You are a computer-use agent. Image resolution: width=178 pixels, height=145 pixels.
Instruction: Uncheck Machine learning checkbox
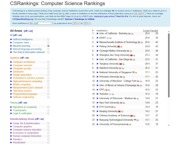(x=49, y=46)
